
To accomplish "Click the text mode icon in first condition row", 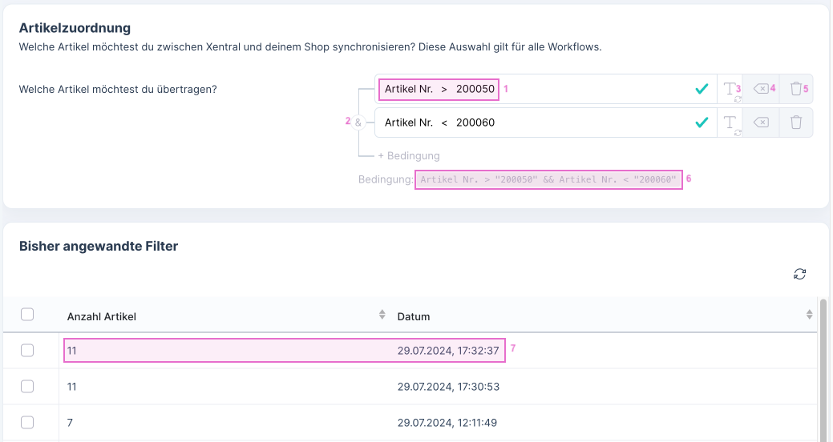I will click(730, 89).
